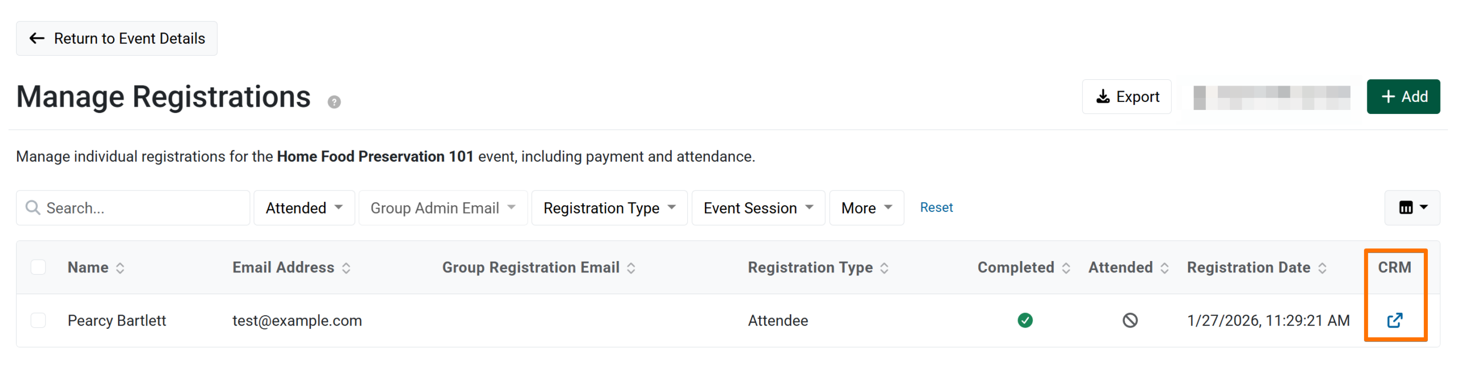Sort by Email Address column arrows
Image resolution: width=1461 pixels, height=375 pixels.
point(346,268)
